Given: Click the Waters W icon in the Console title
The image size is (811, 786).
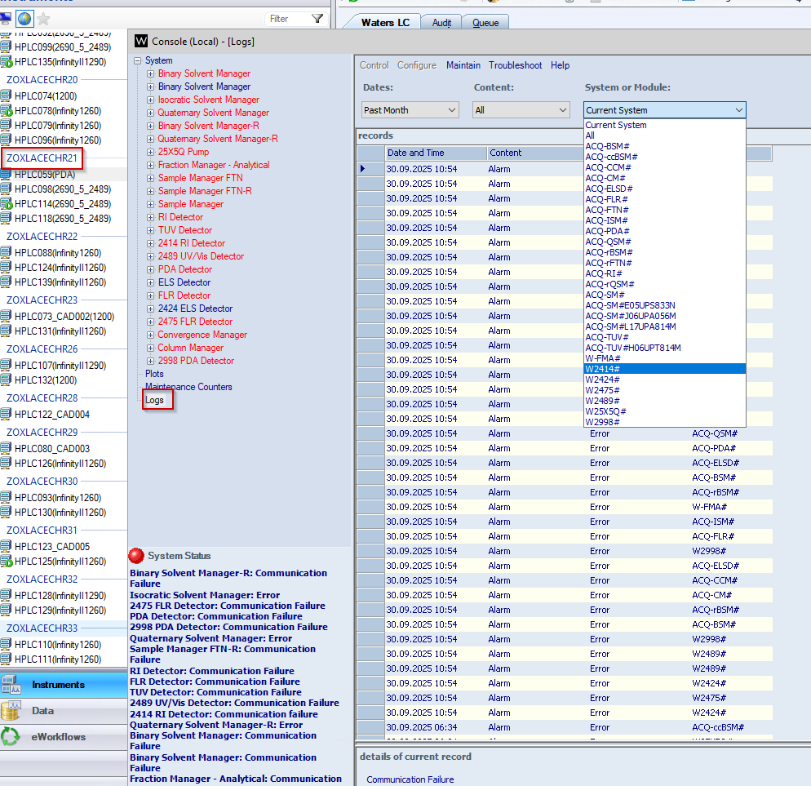Looking at the screenshot, I should [x=140, y=41].
